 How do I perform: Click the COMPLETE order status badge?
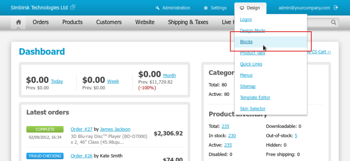pos(45,129)
